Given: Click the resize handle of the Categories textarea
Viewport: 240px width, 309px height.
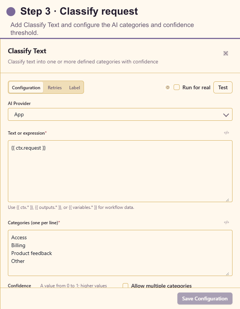Looking at the screenshot, I should point(228,274).
